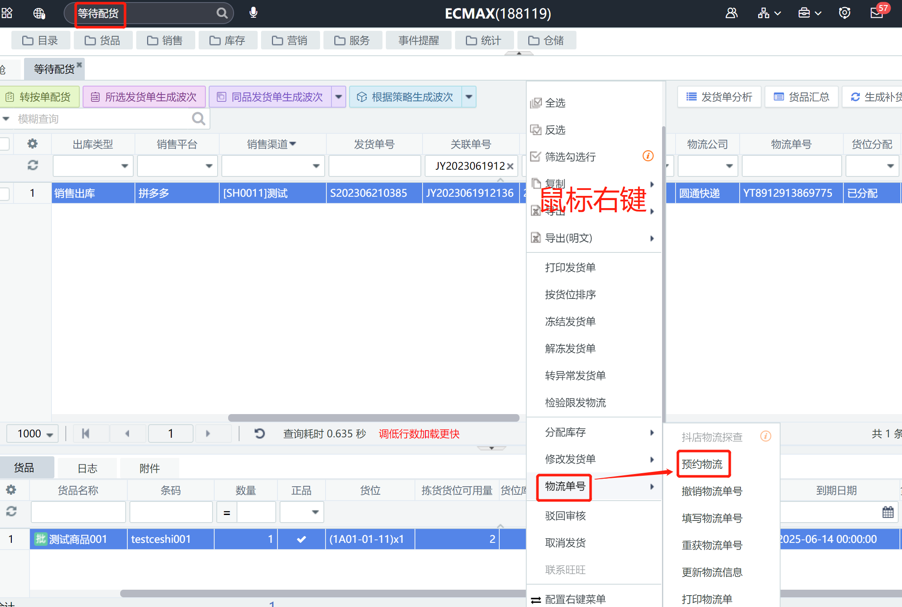Go to previous page arrow

(x=127, y=434)
